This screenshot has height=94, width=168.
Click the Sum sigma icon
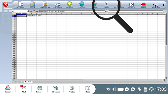tap(34, 11)
